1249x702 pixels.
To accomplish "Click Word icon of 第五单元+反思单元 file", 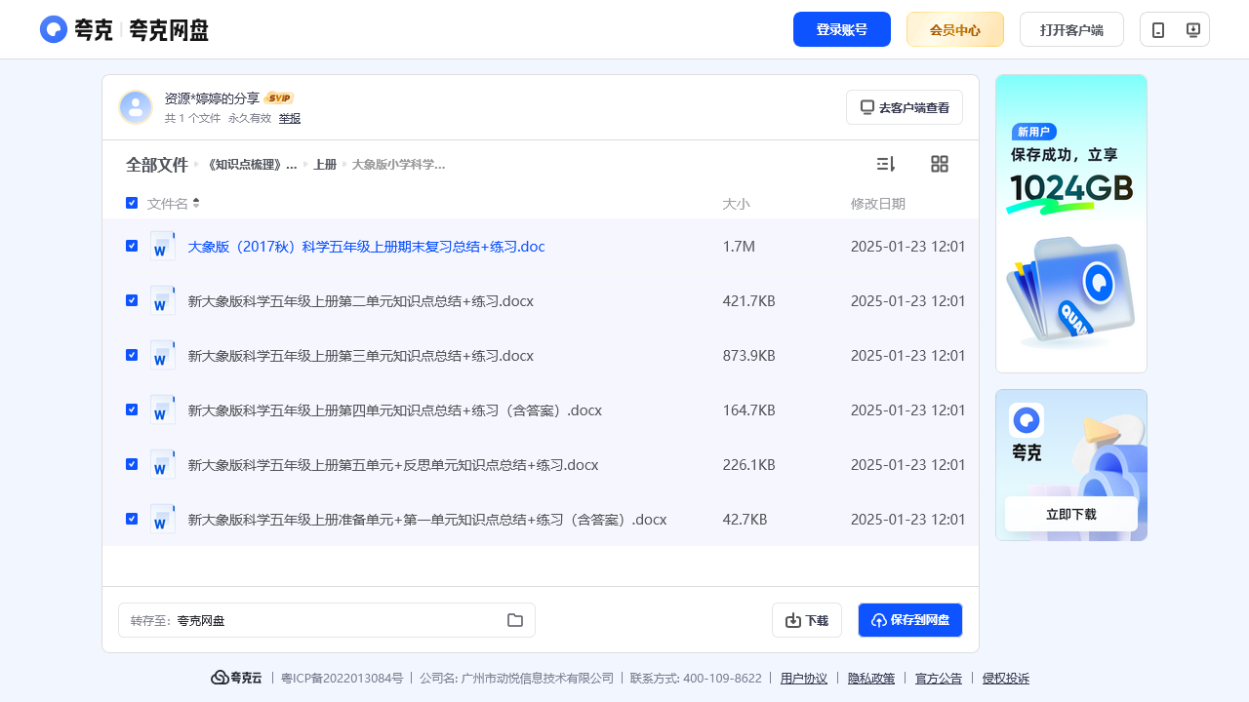I will pyautogui.click(x=163, y=465).
